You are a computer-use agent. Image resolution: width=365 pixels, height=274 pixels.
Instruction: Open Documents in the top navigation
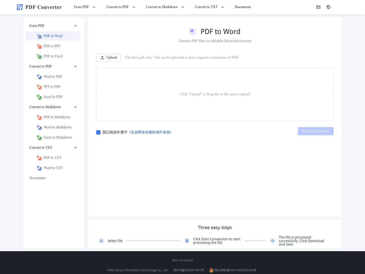243,7
